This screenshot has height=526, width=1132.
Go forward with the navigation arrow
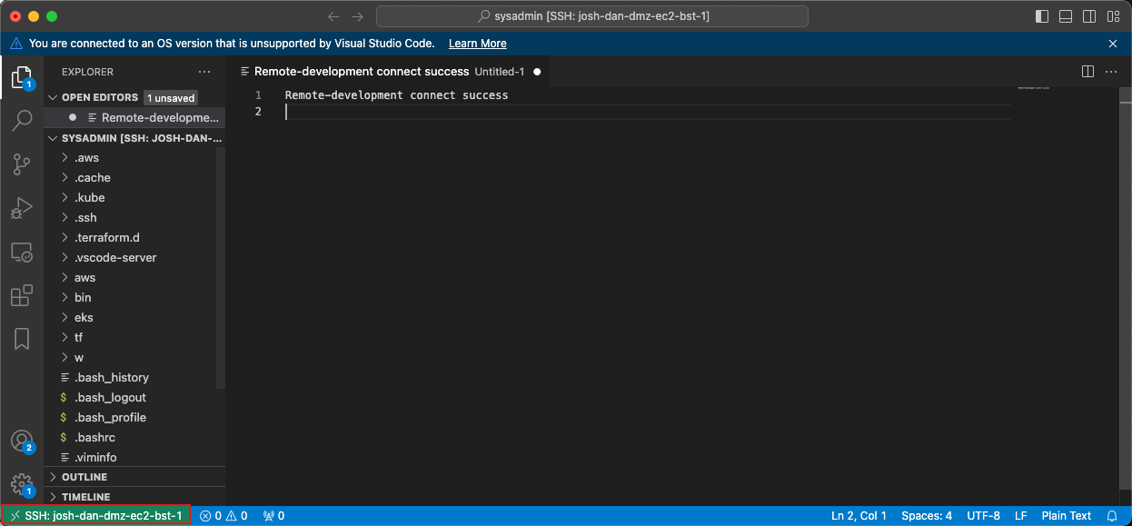[x=358, y=16]
